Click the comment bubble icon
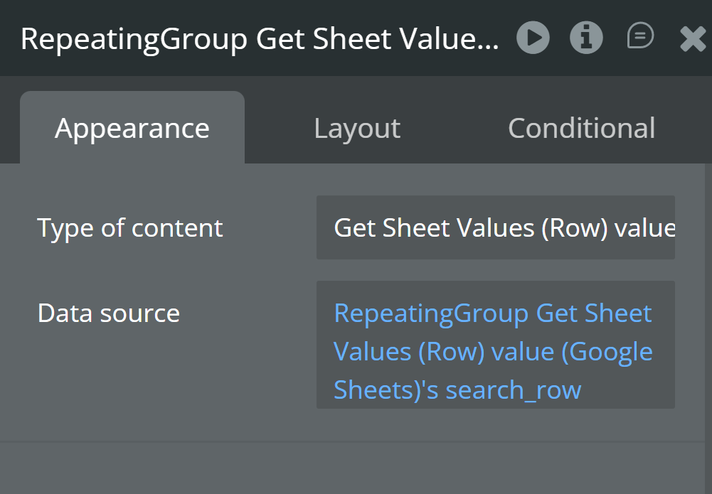712x494 pixels. [640, 36]
